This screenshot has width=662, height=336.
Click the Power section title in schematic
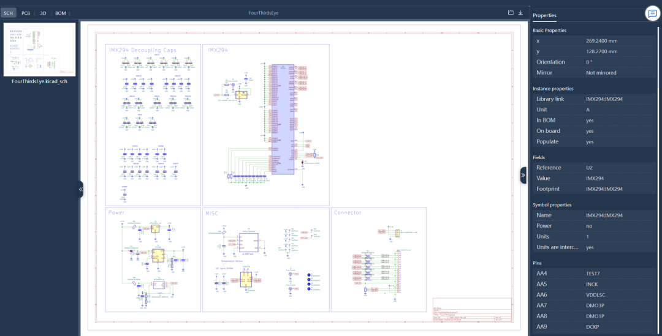click(116, 212)
